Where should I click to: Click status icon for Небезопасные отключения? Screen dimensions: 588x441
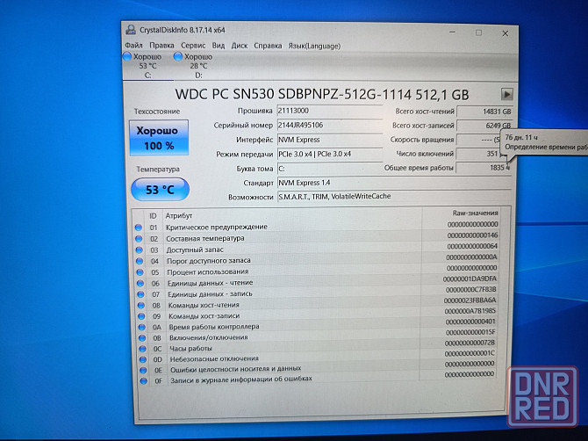pos(143,359)
